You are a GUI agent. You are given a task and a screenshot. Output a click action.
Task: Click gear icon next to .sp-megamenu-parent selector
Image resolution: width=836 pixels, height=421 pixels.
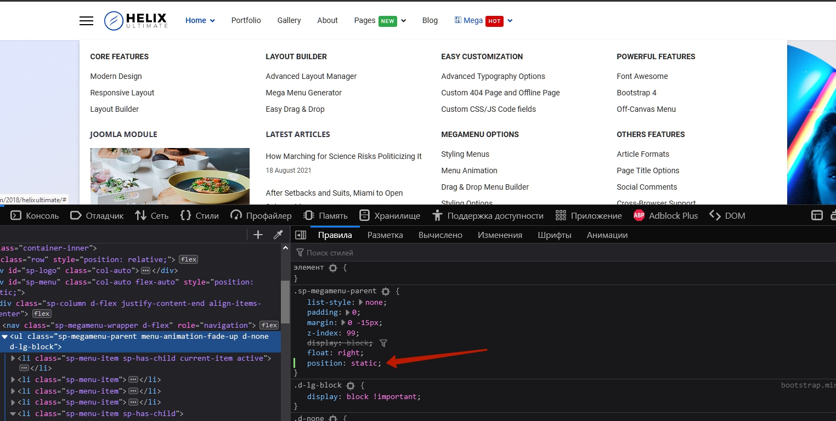pos(386,292)
